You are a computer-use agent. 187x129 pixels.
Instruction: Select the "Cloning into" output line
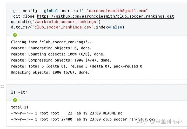point(52,42)
